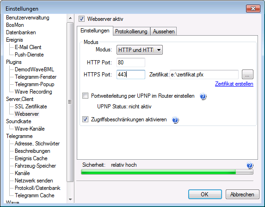Screen dimensions: 265x207
Task: Open Netzwerk senden settings
Action: (34, 181)
